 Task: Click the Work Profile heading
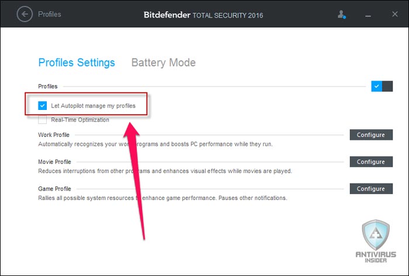coord(54,134)
